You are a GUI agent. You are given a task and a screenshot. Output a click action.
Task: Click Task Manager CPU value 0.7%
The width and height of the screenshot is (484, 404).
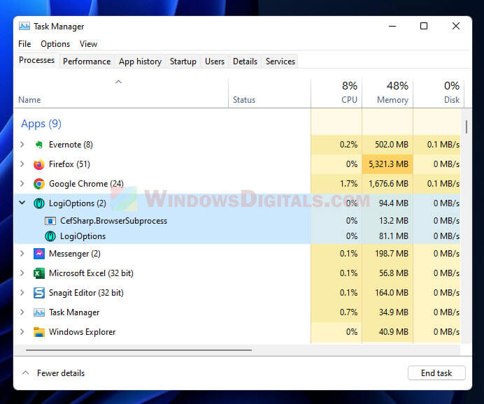pos(348,312)
